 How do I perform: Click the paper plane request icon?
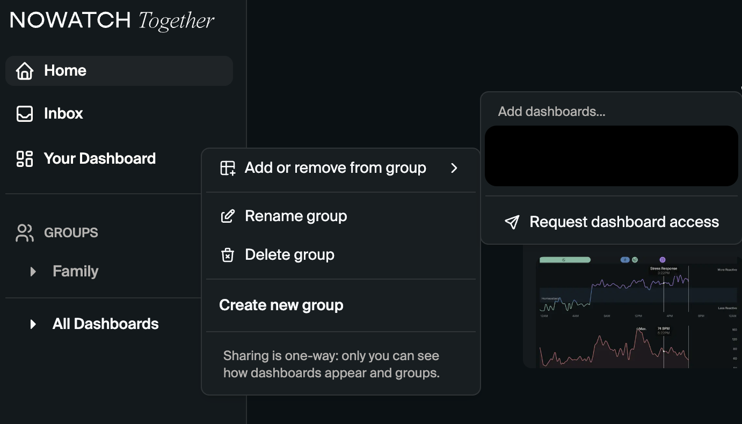tap(512, 222)
